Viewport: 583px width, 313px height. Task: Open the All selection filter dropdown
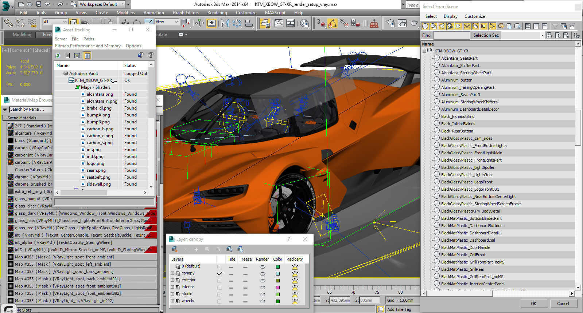(55, 22)
